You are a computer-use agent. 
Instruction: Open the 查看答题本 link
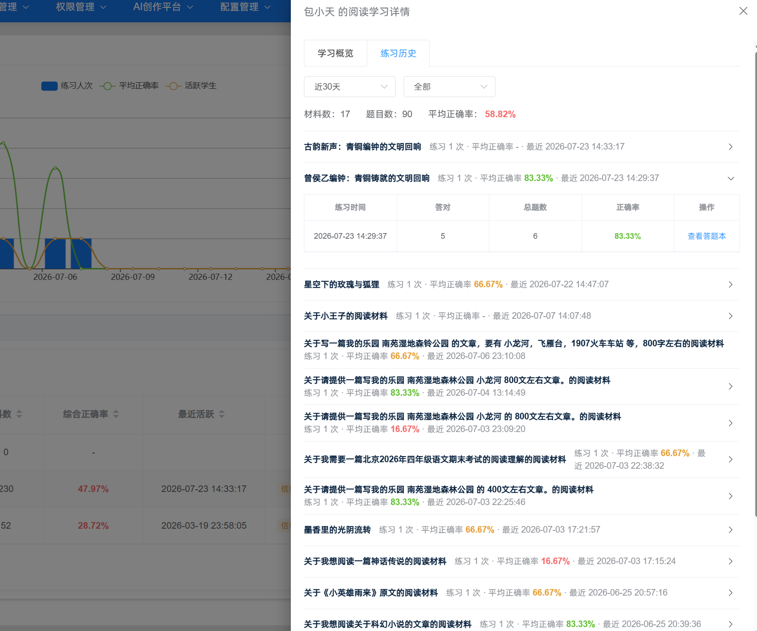coord(707,236)
